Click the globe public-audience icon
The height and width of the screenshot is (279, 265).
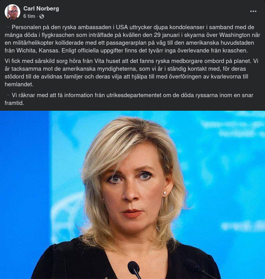tap(42, 16)
